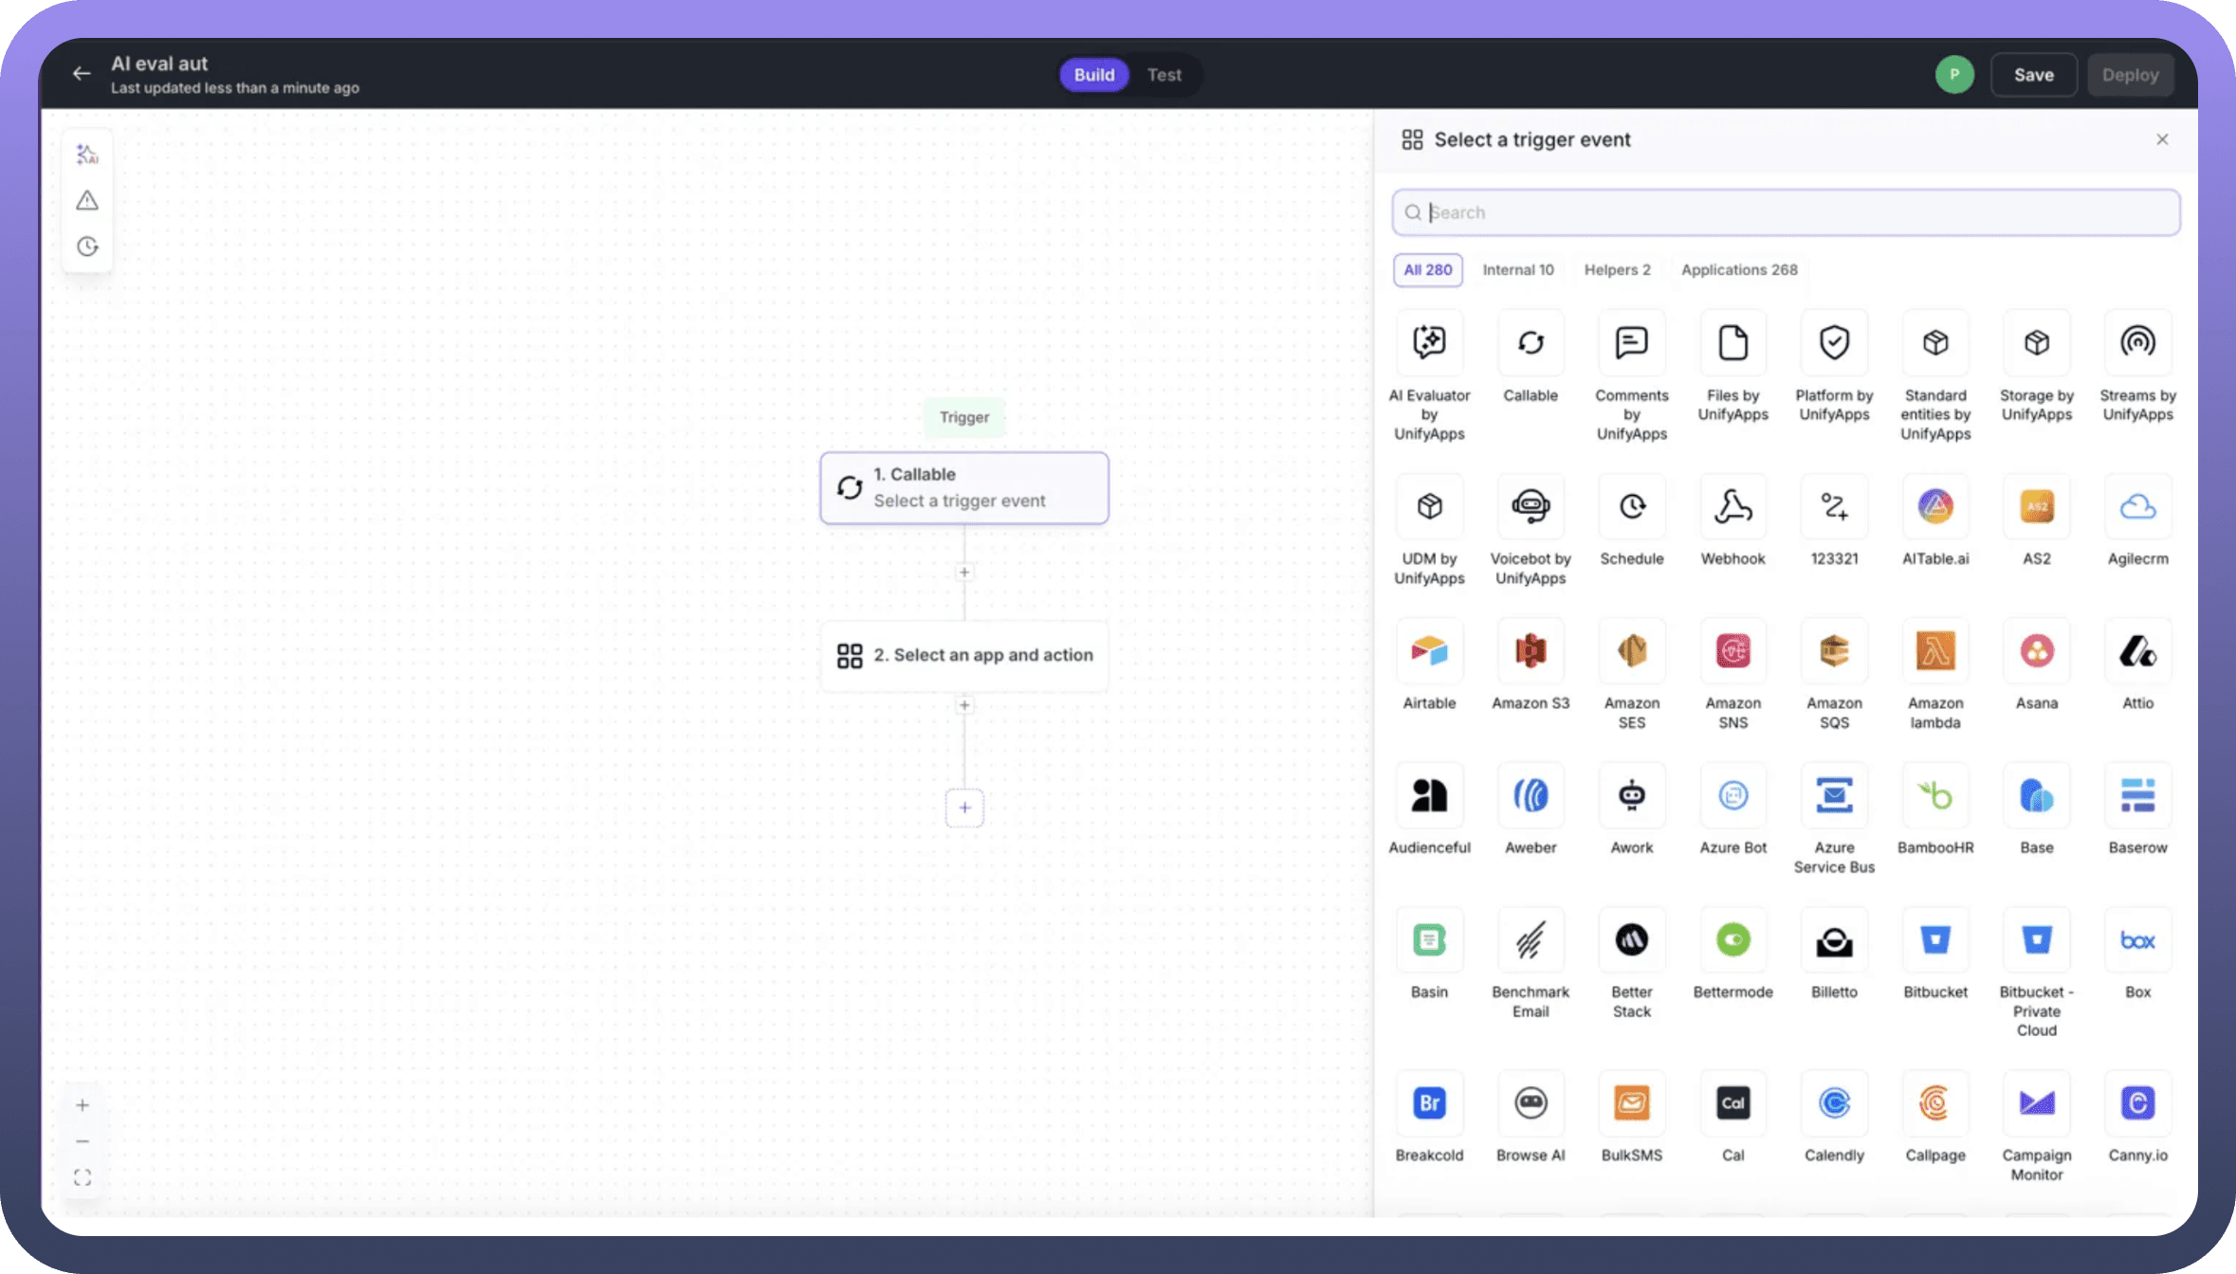
Task: Filter by Applications 268 tab
Action: click(x=1738, y=270)
